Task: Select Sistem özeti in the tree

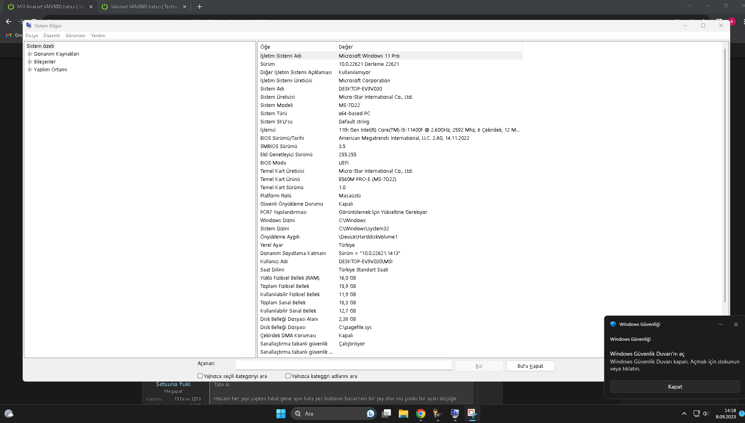Action: (40, 46)
